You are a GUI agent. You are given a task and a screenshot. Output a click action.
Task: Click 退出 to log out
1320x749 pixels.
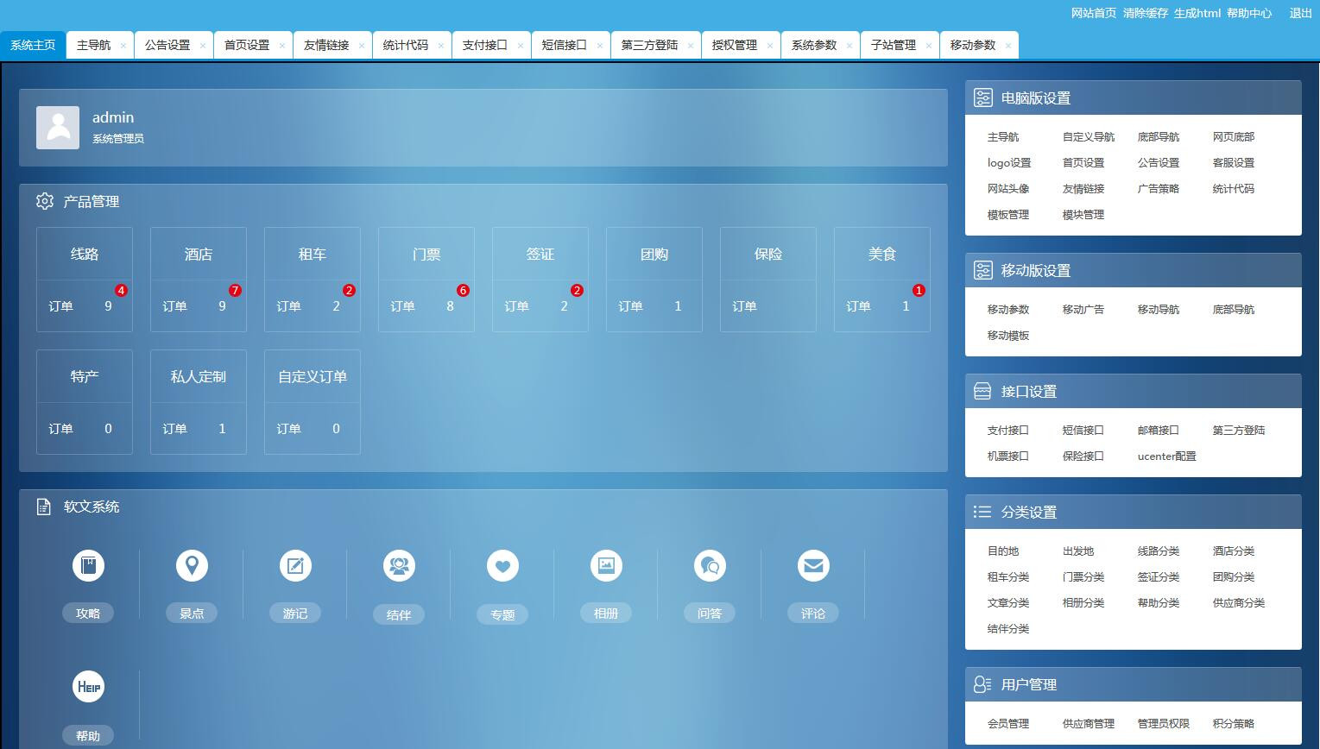click(1301, 13)
